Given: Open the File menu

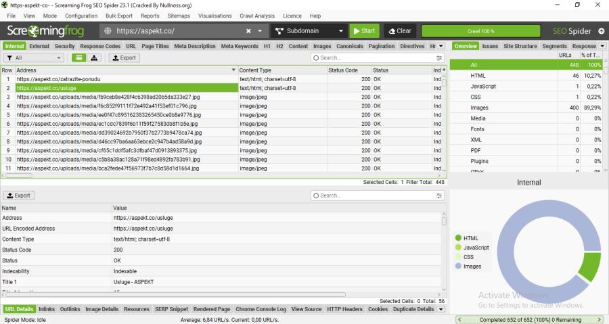Looking at the screenshot, I should pos(12,16).
